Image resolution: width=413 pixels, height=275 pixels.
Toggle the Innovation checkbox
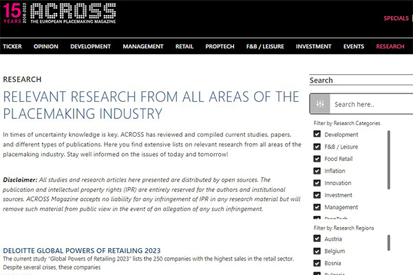point(317,183)
